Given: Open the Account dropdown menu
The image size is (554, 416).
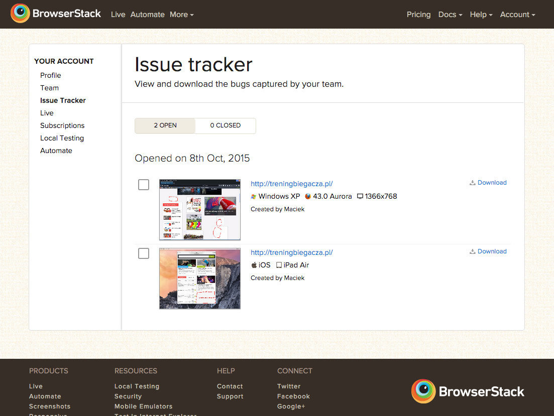Looking at the screenshot, I should click(x=518, y=15).
